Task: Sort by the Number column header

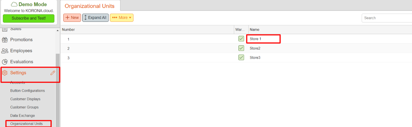Action: pyautogui.click(x=147, y=30)
